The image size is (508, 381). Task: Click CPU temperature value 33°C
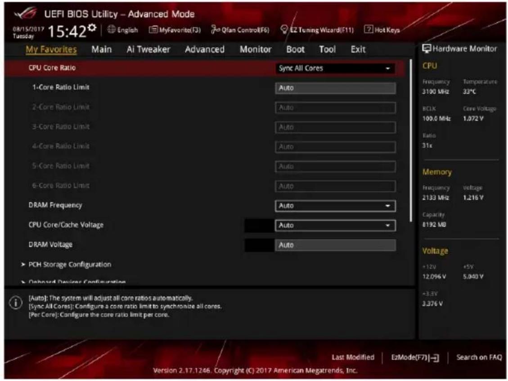tap(469, 92)
